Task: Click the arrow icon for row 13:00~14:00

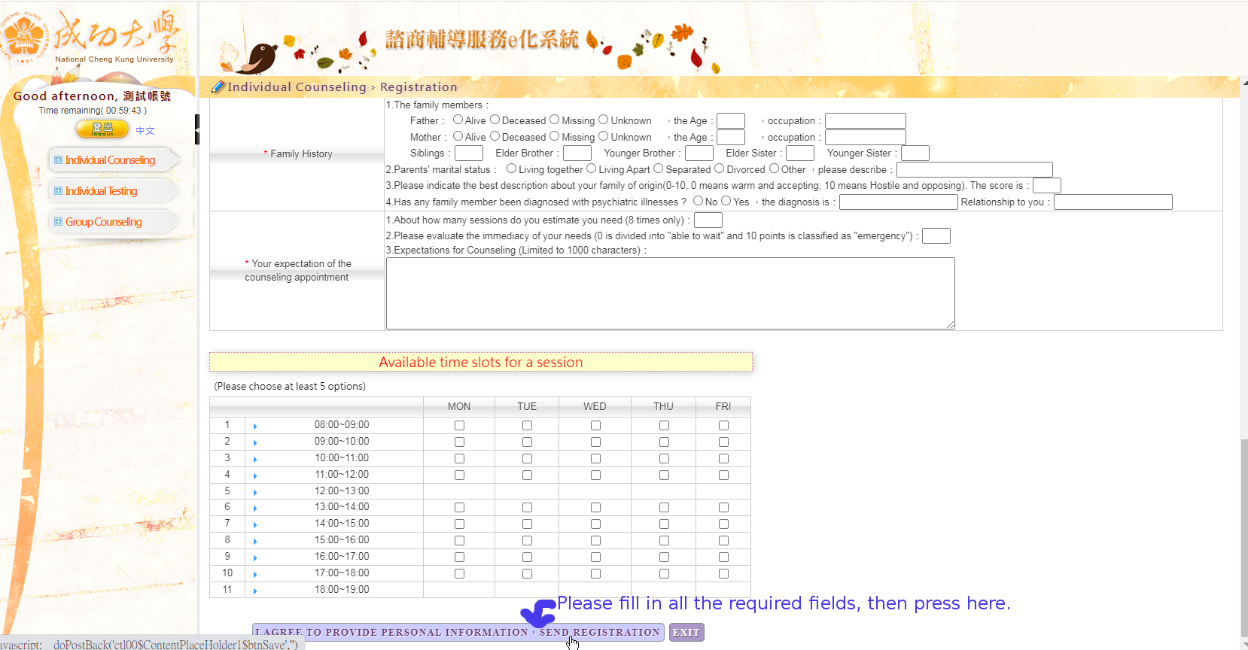Action: tap(255, 509)
